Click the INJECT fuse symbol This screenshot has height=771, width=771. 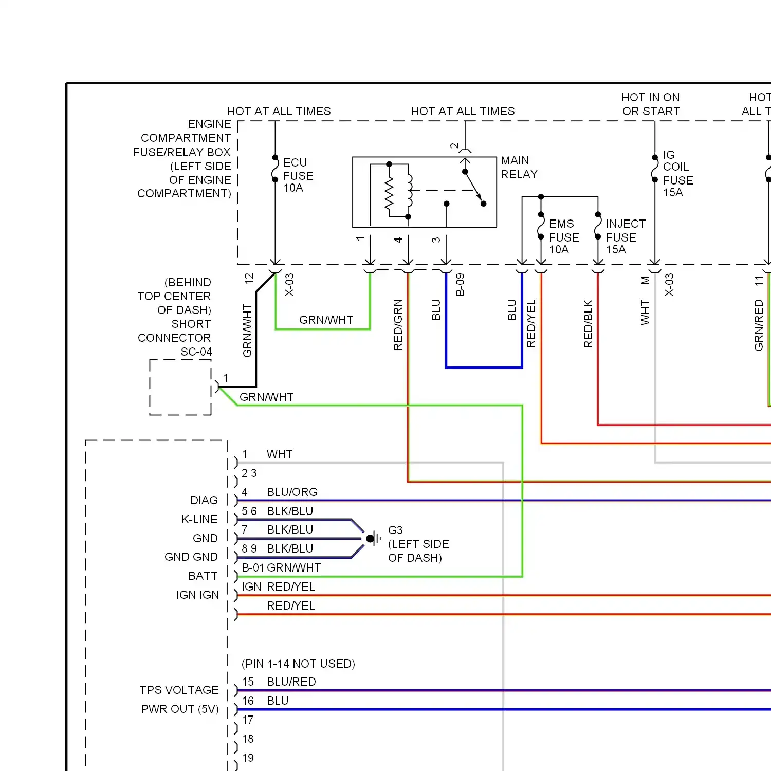(x=598, y=225)
